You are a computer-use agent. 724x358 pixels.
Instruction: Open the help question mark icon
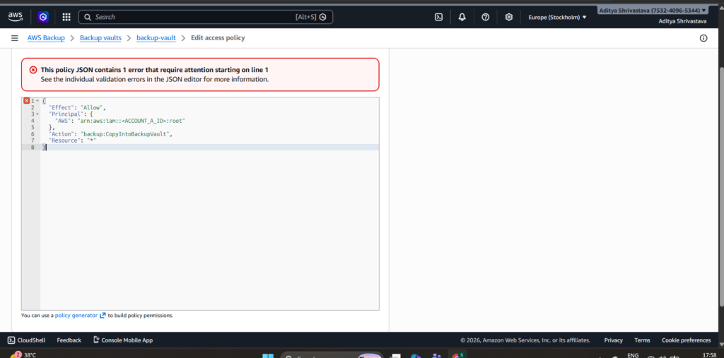click(x=485, y=17)
